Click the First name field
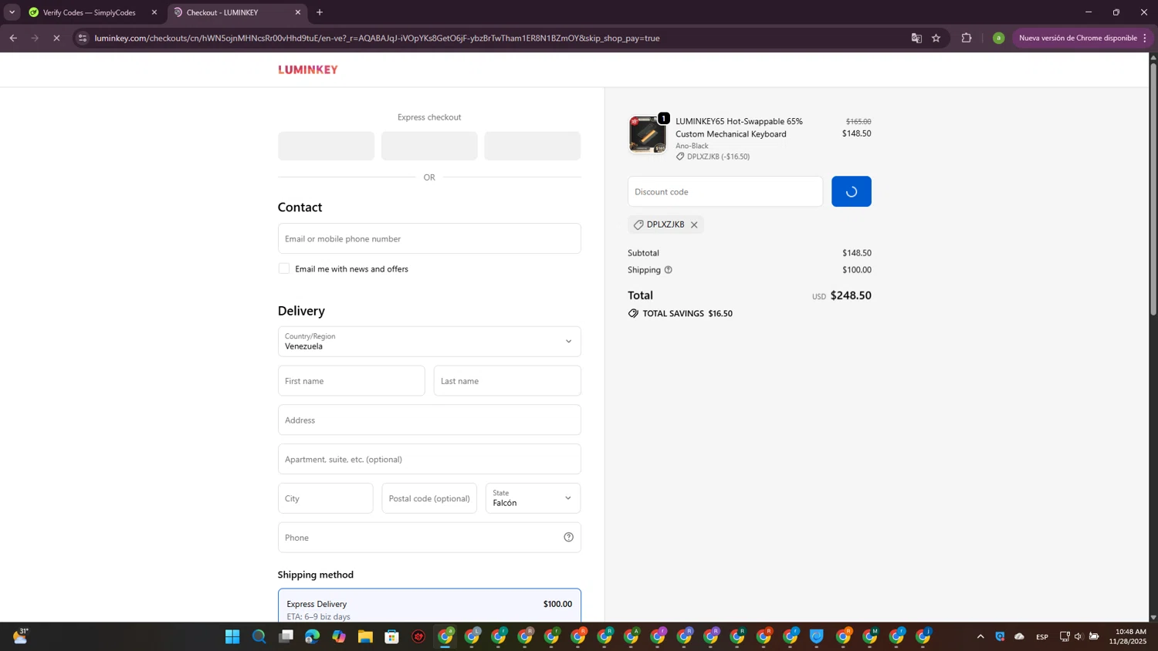The height and width of the screenshot is (651, 1158). pyautogui.click(x=351, y=381)
